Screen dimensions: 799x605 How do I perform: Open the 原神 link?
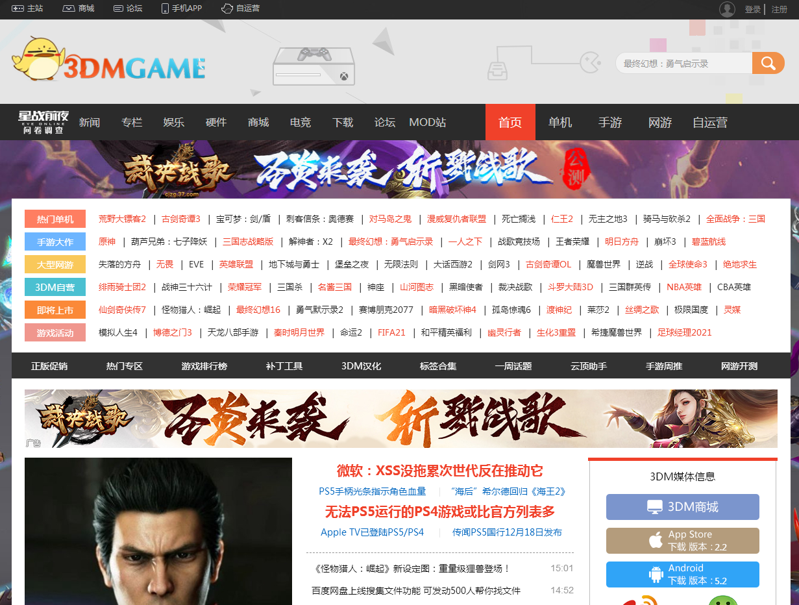(107, 241)
